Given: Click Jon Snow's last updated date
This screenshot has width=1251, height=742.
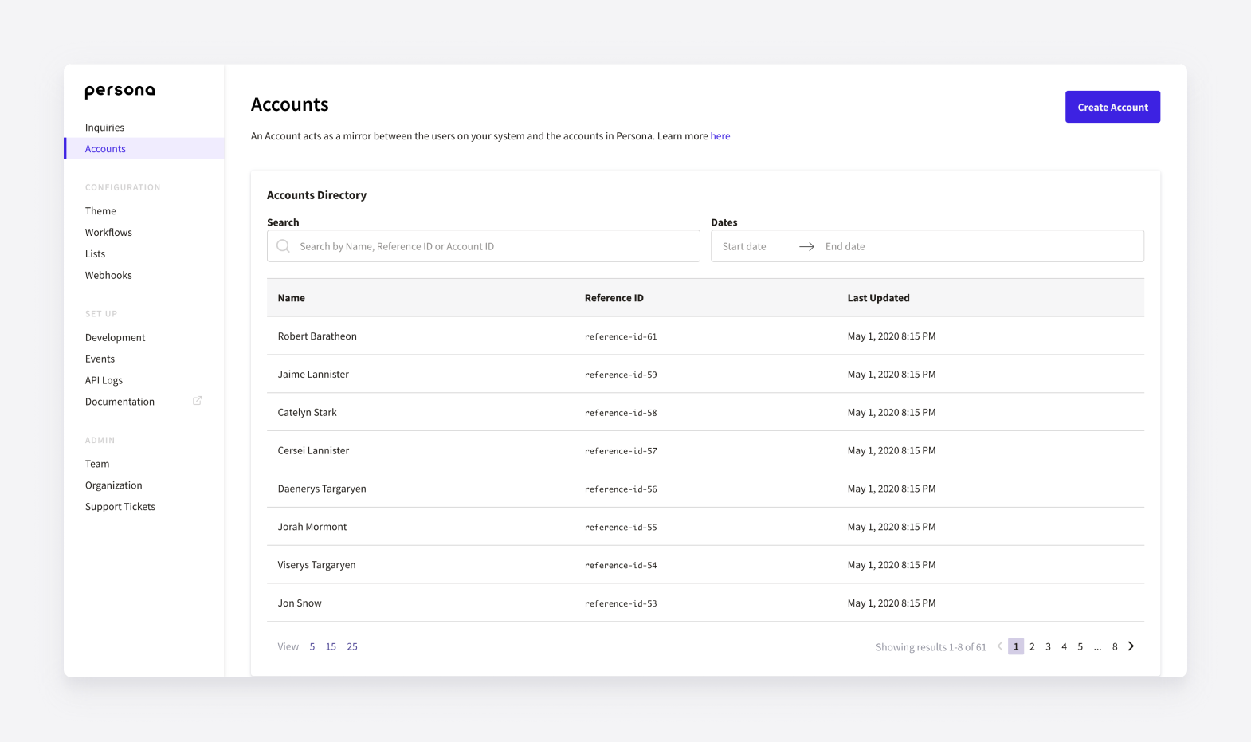Looking at the screenshot, I should tap(892, 603).
